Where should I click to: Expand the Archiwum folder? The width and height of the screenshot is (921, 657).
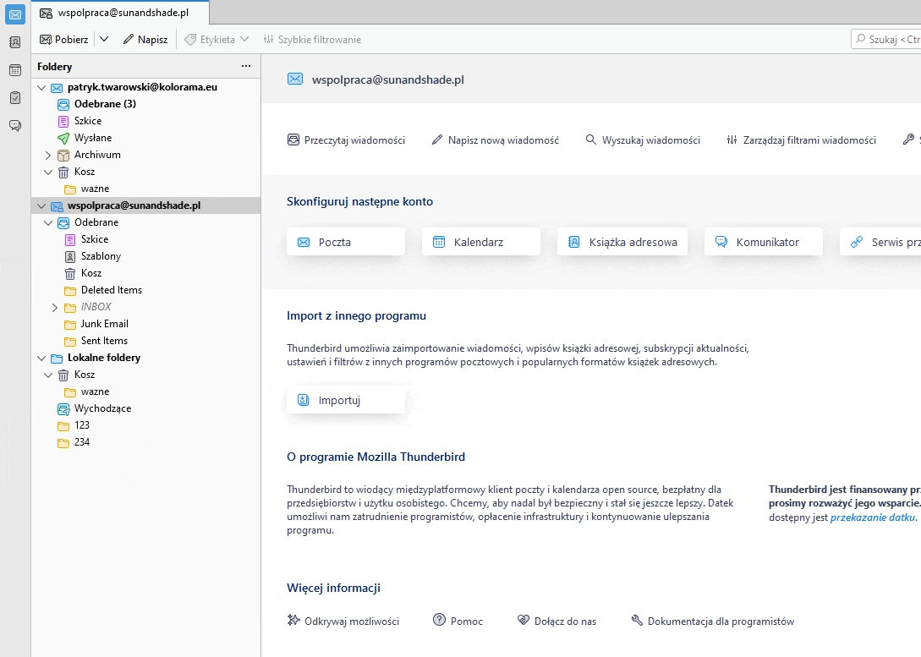click(48, 155)
